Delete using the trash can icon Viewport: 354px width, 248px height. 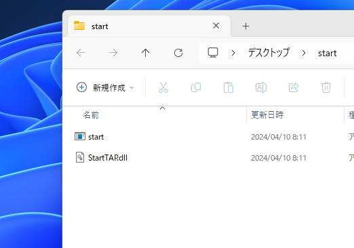[x=326, y=87]
